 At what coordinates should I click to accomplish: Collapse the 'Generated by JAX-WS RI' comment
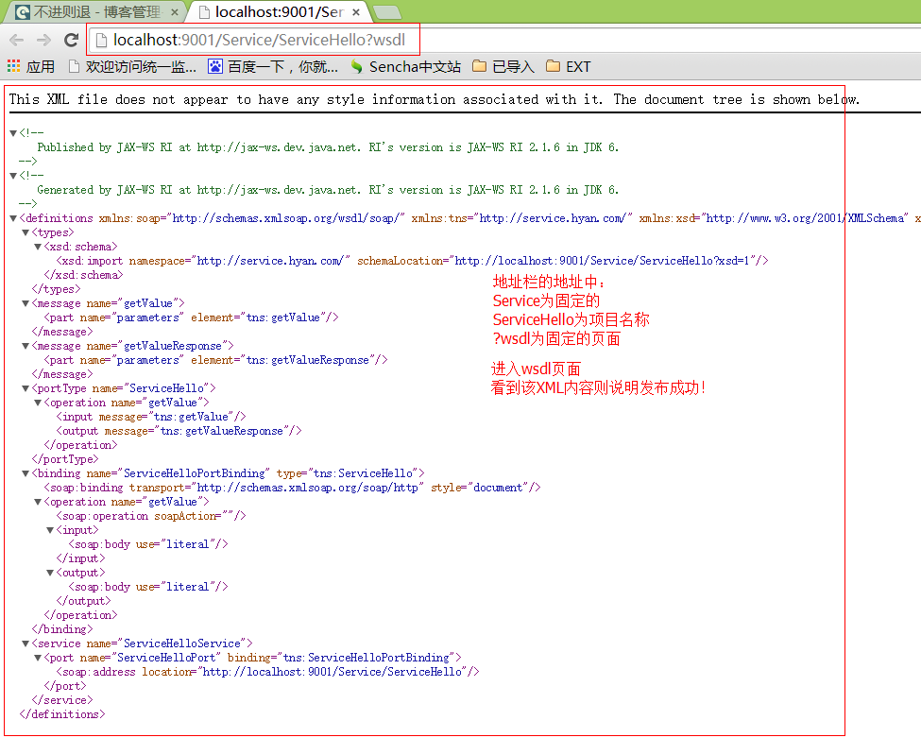[x=13, y=176]
